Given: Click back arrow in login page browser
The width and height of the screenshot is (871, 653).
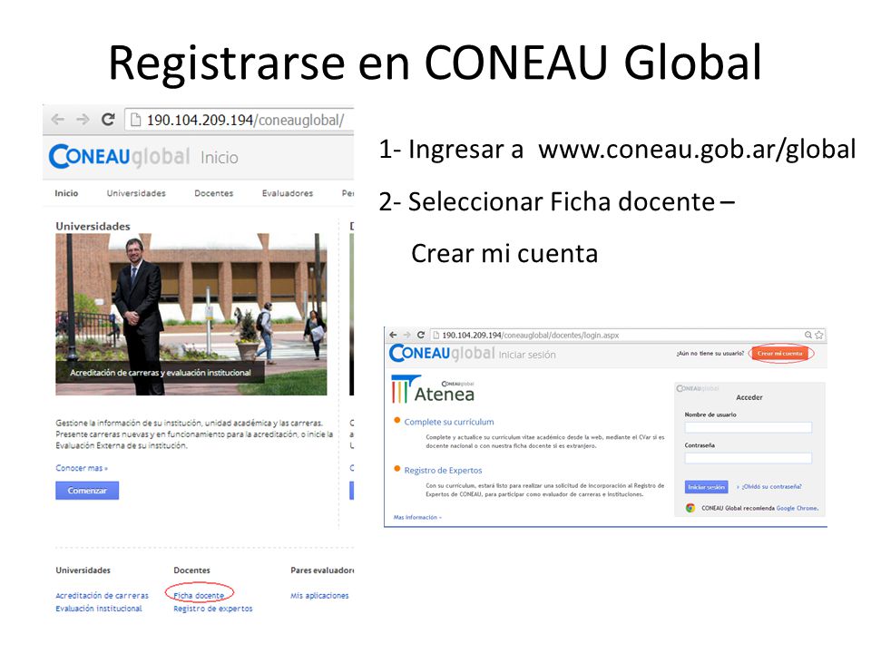Looking at the screenshot, I should [393, 335].
